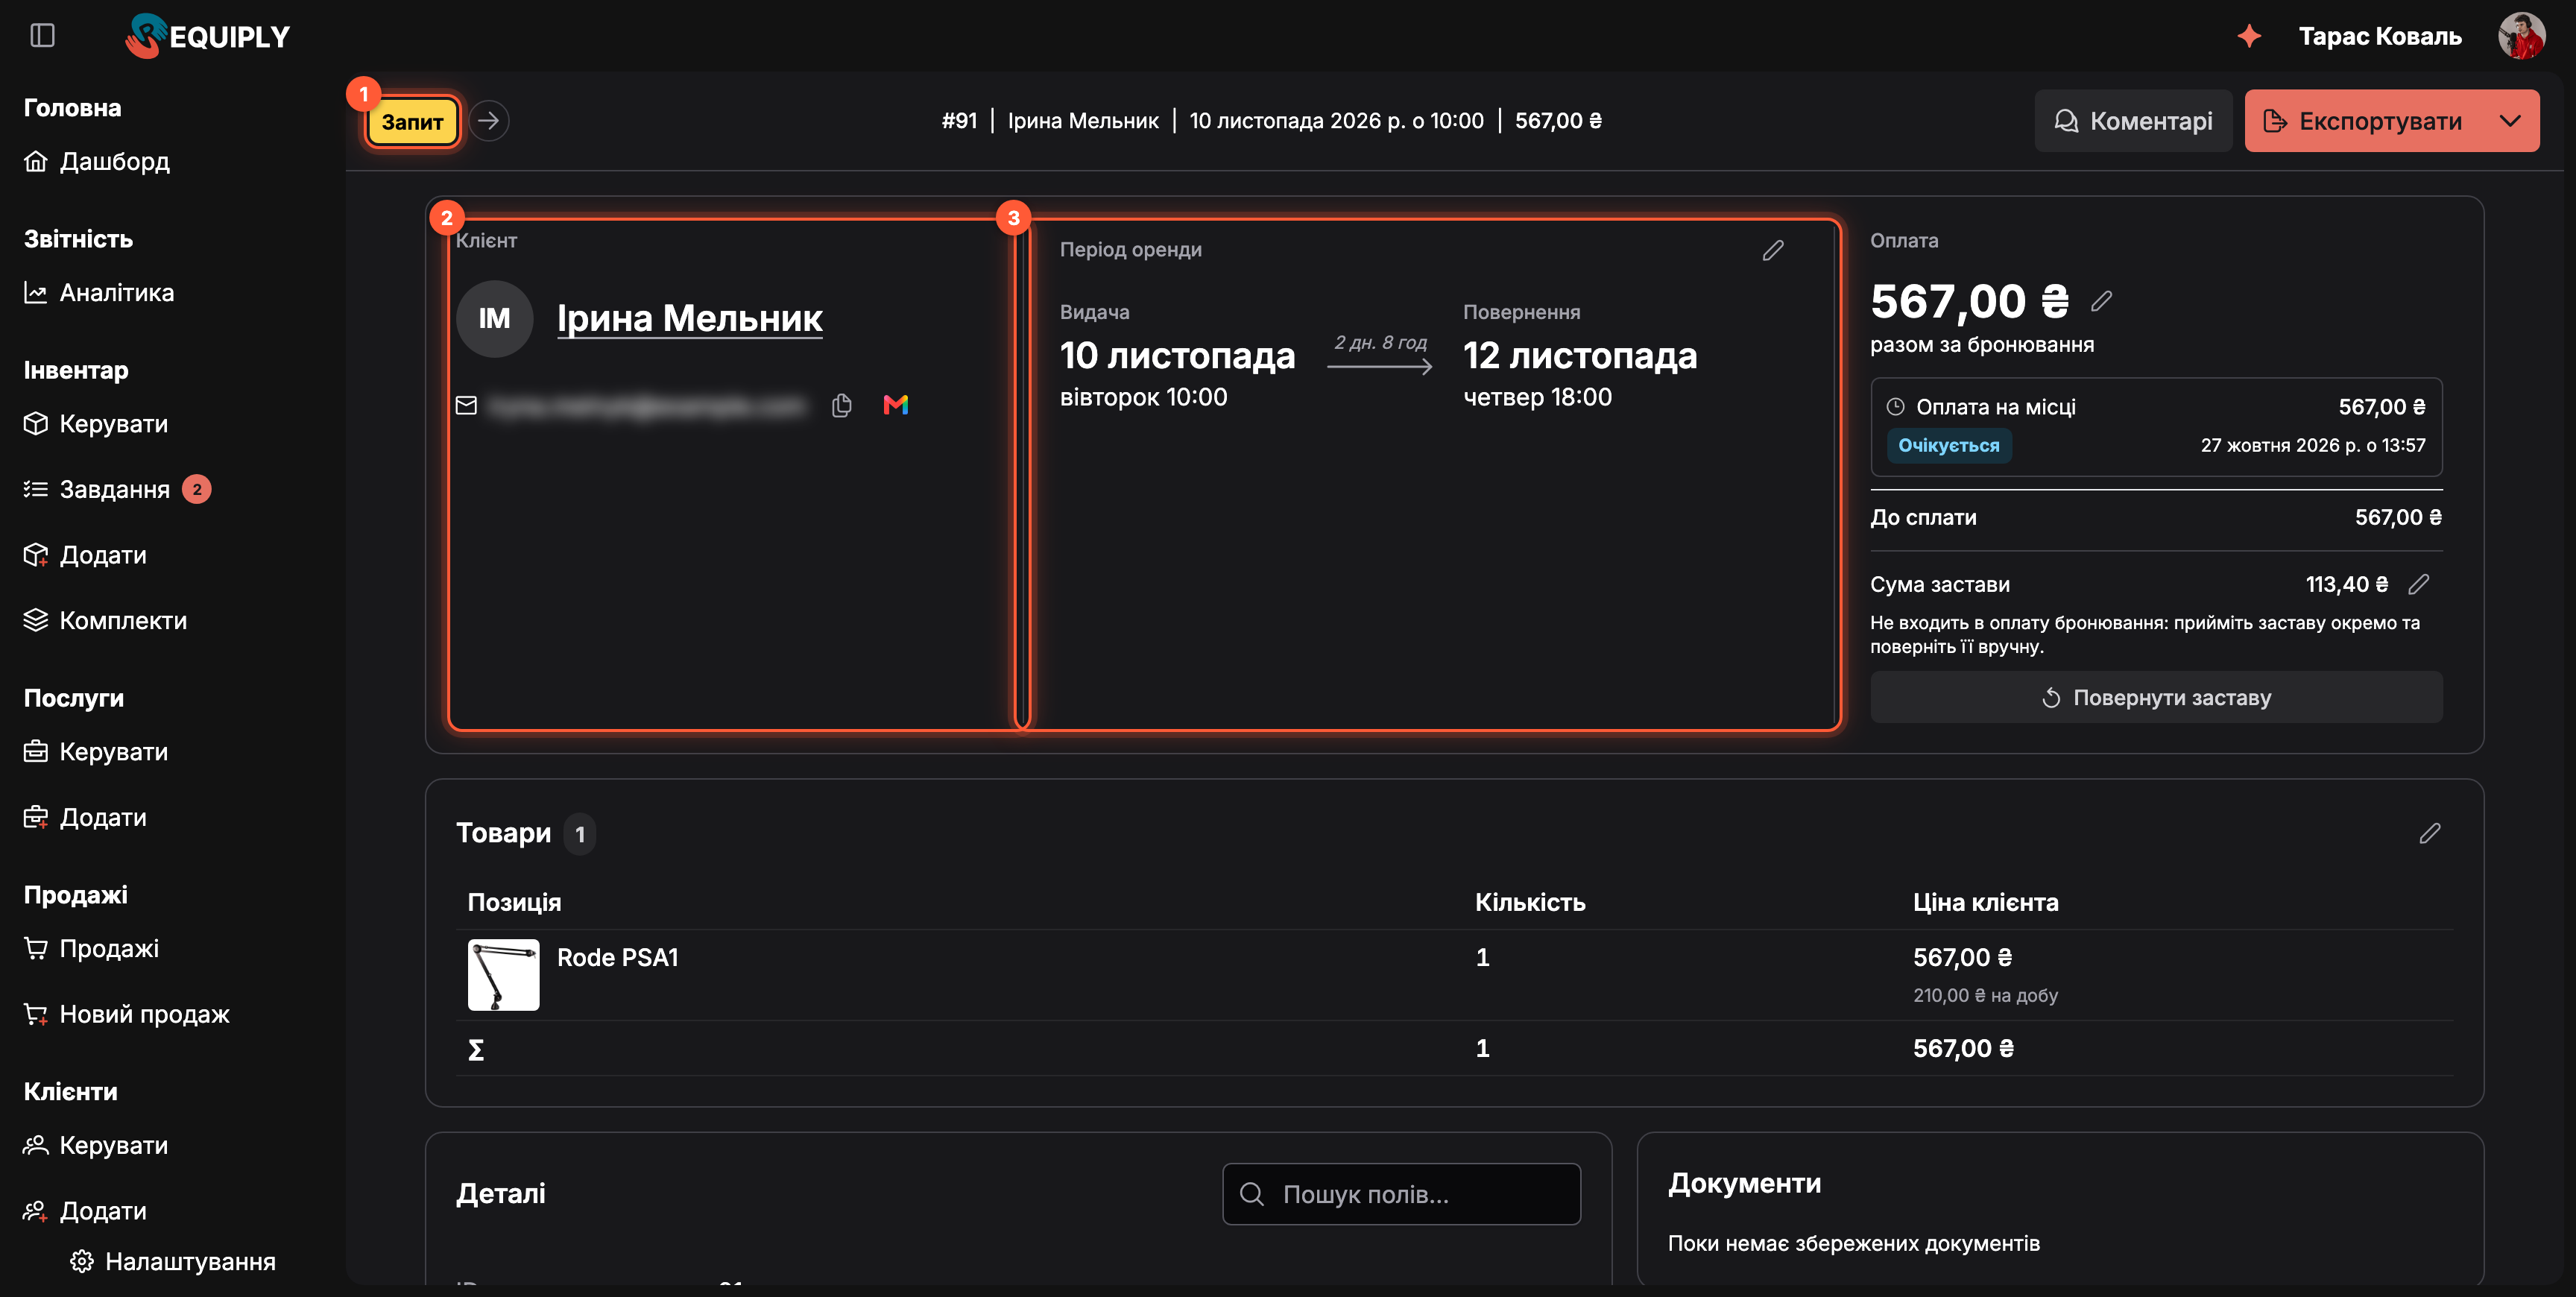The height and width of the screenshot is (1297, 2576).
Task: Start a Новий продаж
Action: coord(127,1015)
